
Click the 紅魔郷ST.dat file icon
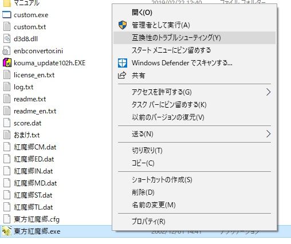(7, 195)
